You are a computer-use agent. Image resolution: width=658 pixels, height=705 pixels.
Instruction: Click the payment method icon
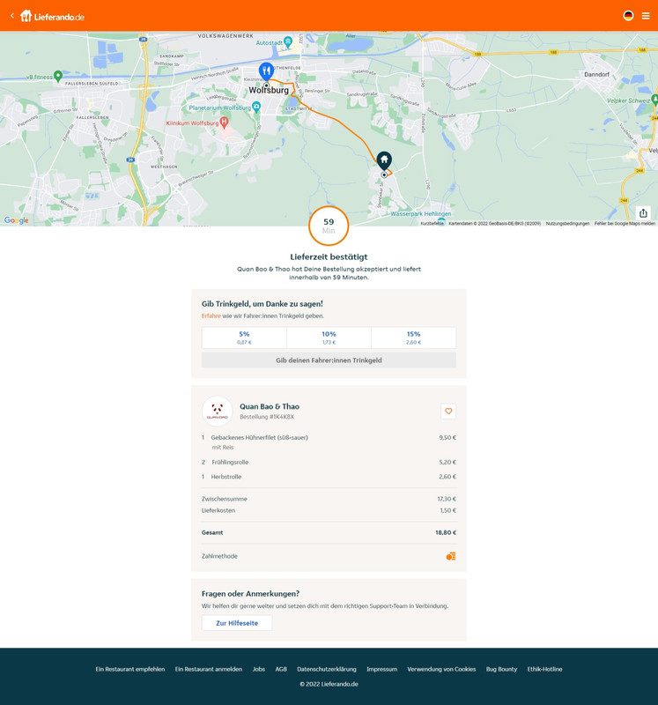[x=451, y=556]
